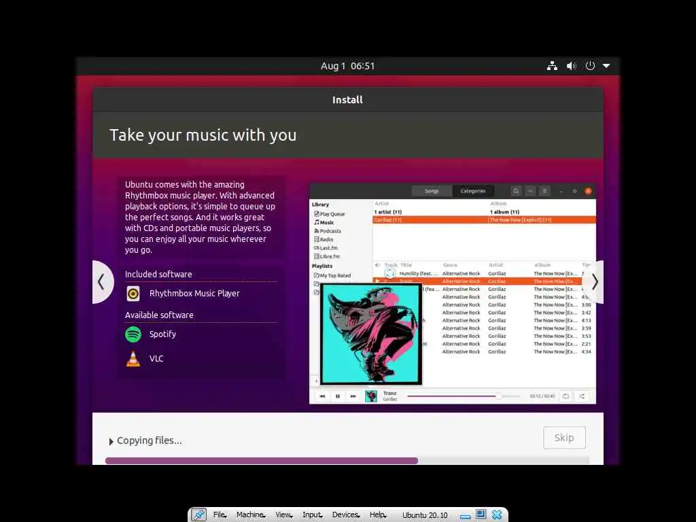
Task: Toggle the VirtualBox toolbar pin icon
Action: coord(198,515)
